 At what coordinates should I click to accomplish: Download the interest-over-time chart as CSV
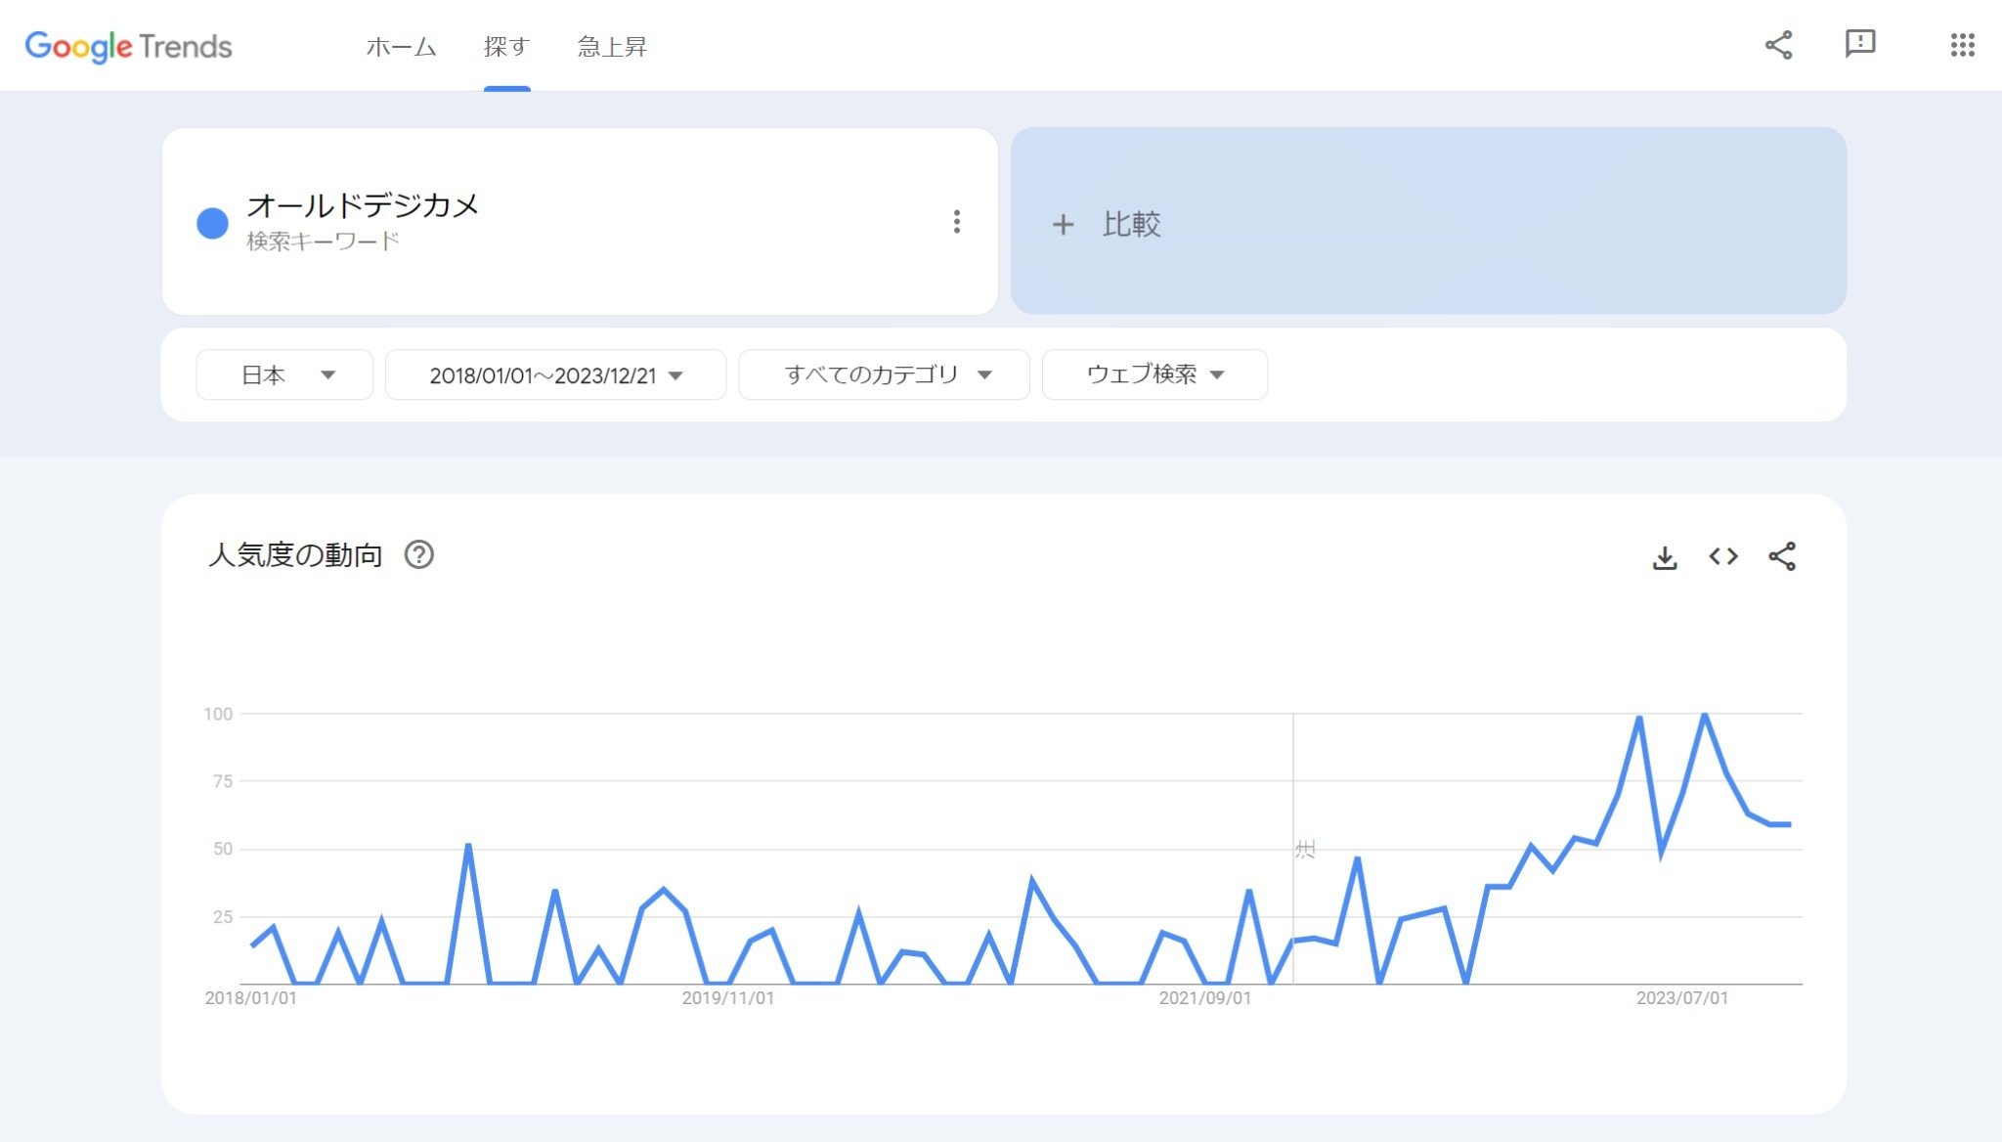(1665, 557)
